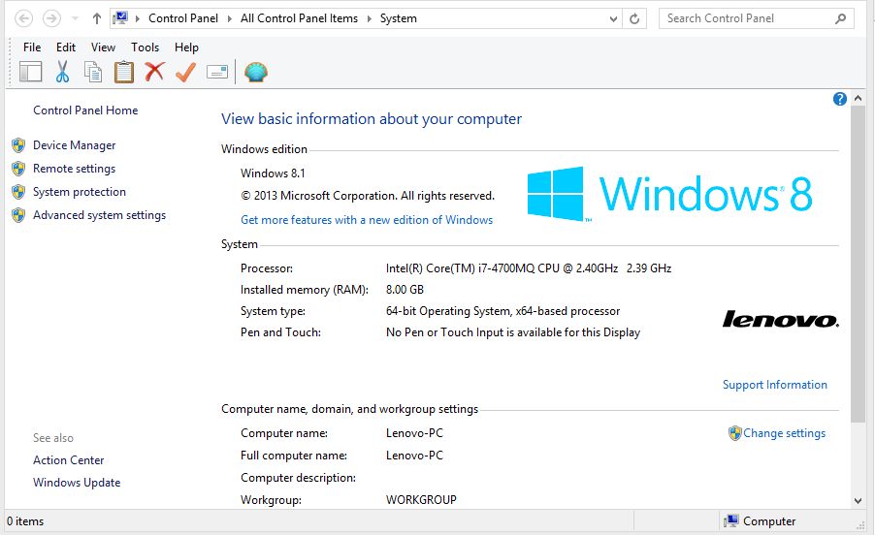Expand the address bar history dropdown
This screenshot has height=535, width=875.
(613, 18)
